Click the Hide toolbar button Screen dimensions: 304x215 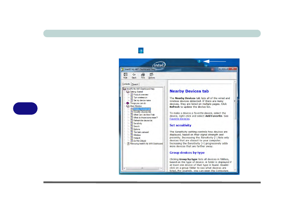(x=125, y=76)
